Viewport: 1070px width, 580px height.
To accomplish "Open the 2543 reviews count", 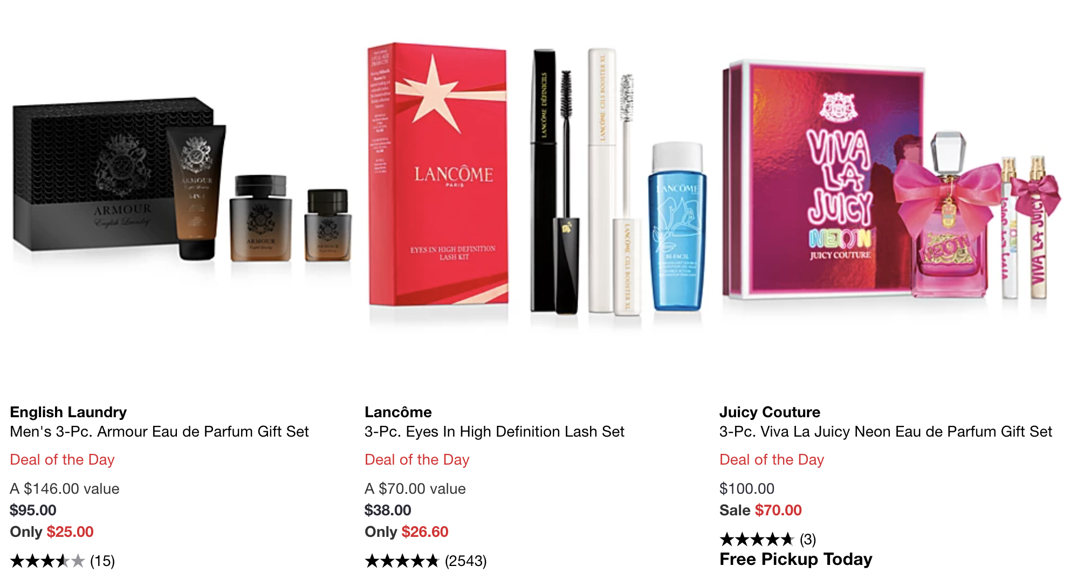I will coord(466,561).
